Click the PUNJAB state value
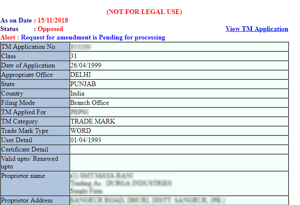The image size is (300, 205). (x=83, y=84)
